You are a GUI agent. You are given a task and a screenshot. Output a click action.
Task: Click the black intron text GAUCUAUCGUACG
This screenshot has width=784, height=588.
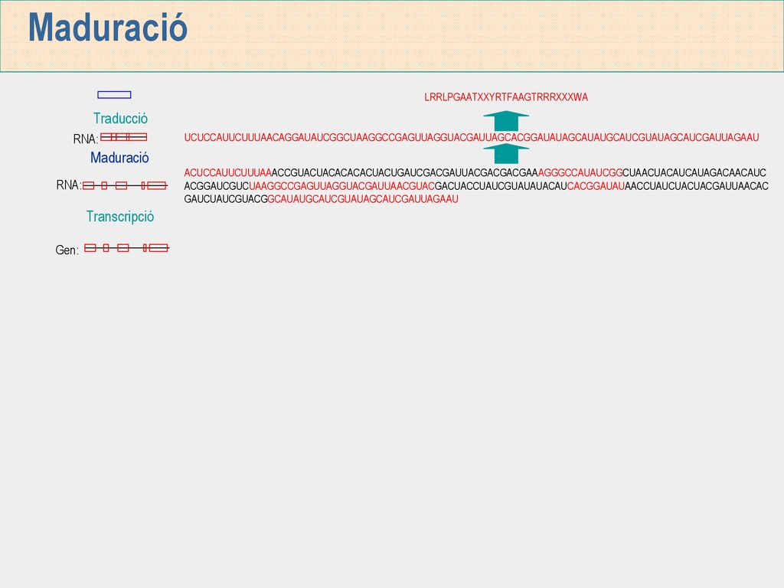pos(226,199)
